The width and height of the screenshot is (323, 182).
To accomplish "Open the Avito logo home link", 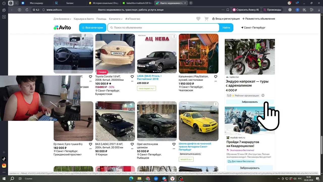I will [62, 28].
